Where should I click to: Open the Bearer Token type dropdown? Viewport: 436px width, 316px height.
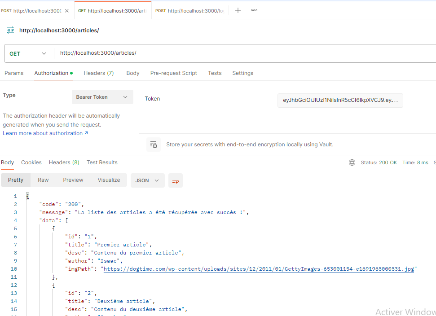pyautogui.click(x=102, y=97)
